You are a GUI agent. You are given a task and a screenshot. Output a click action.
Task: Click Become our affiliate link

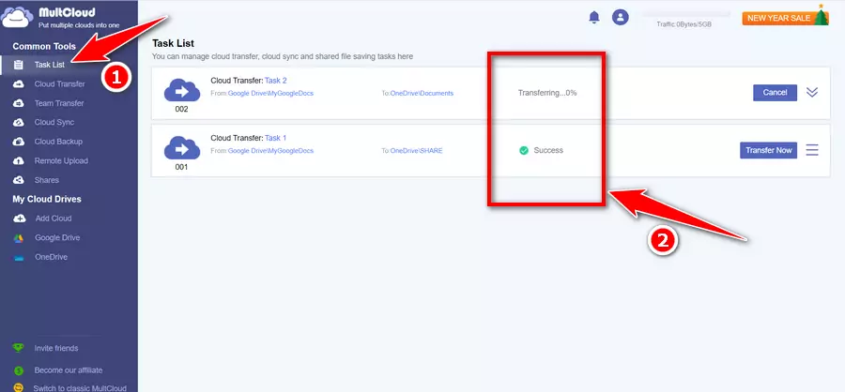click(69, 370)
